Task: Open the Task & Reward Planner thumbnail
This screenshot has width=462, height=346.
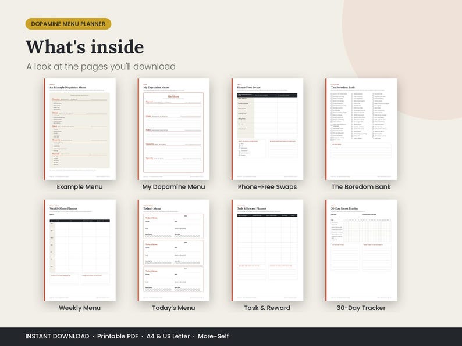Action: click(267, 250)
